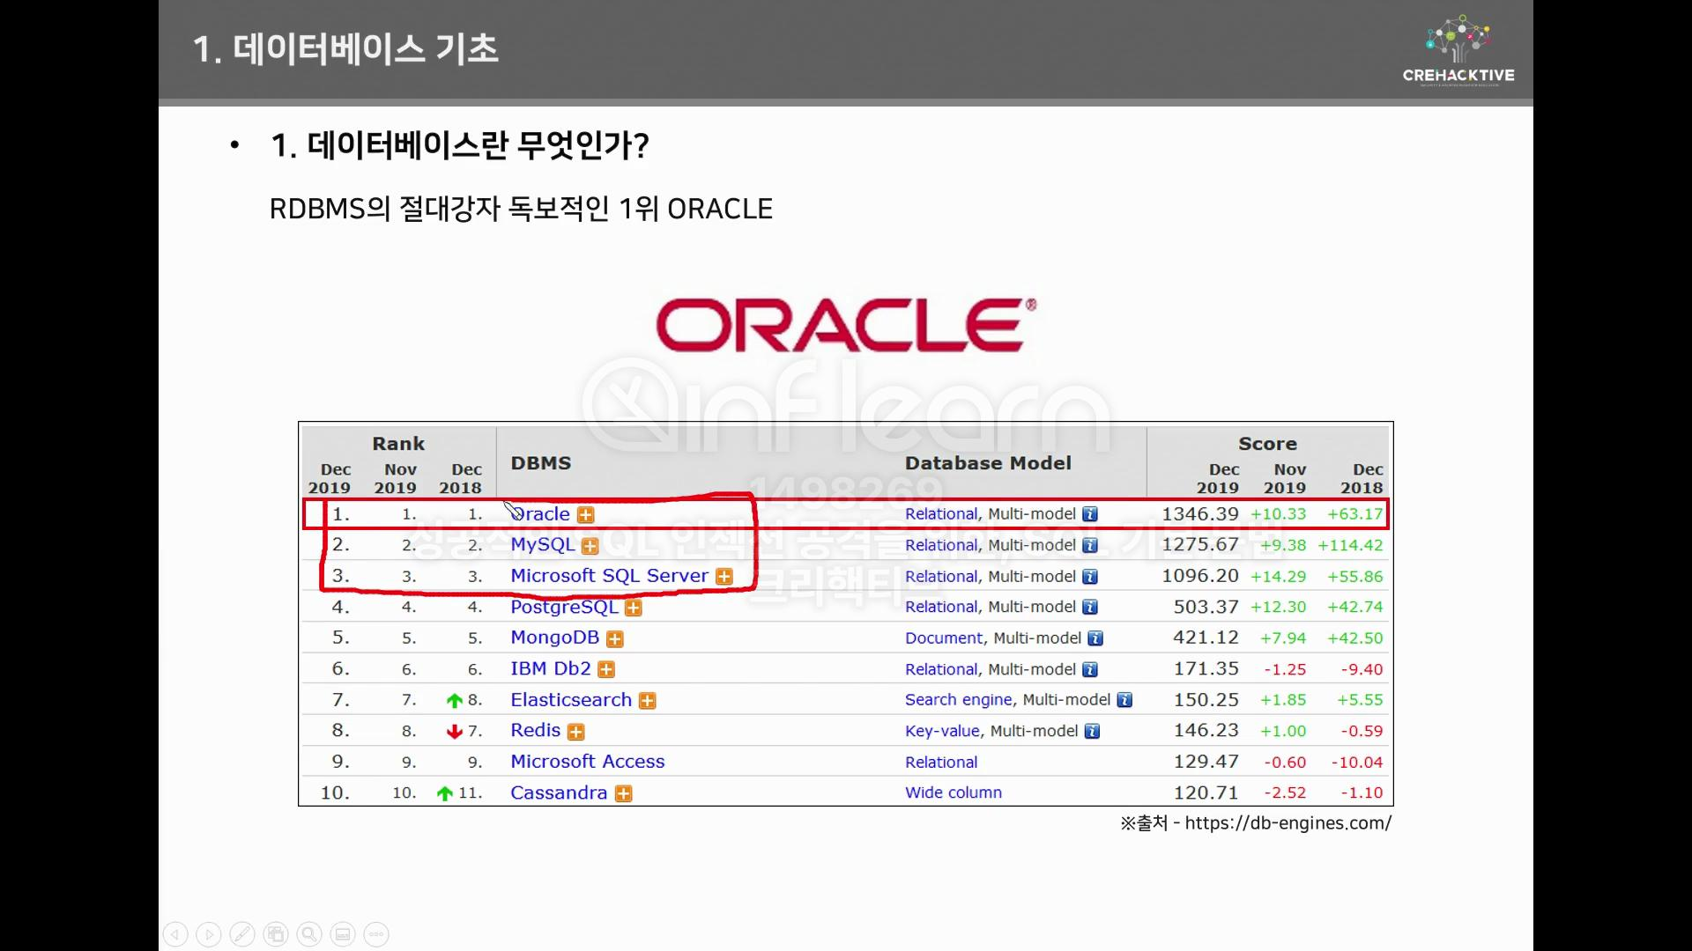Open the pen pointer tools

(242, 934)
